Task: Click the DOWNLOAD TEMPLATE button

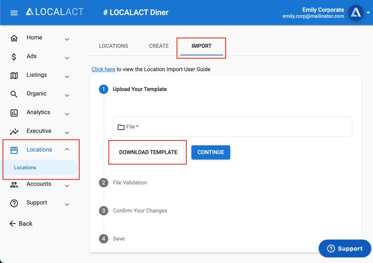Action: (x=148, y=152)
